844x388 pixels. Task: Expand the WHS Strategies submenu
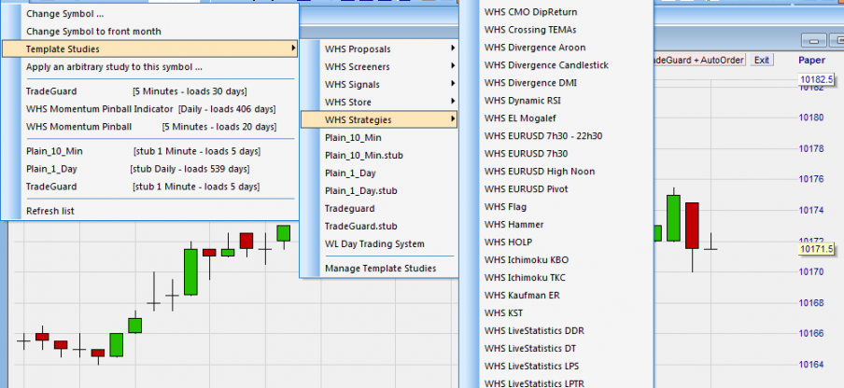coord(378,119)
